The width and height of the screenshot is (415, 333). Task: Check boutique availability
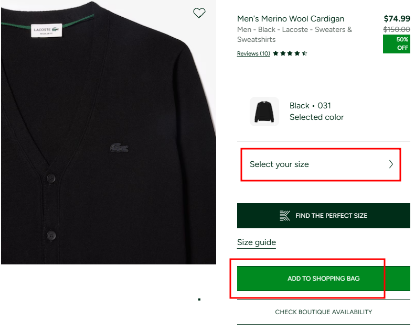click(323, 312)
